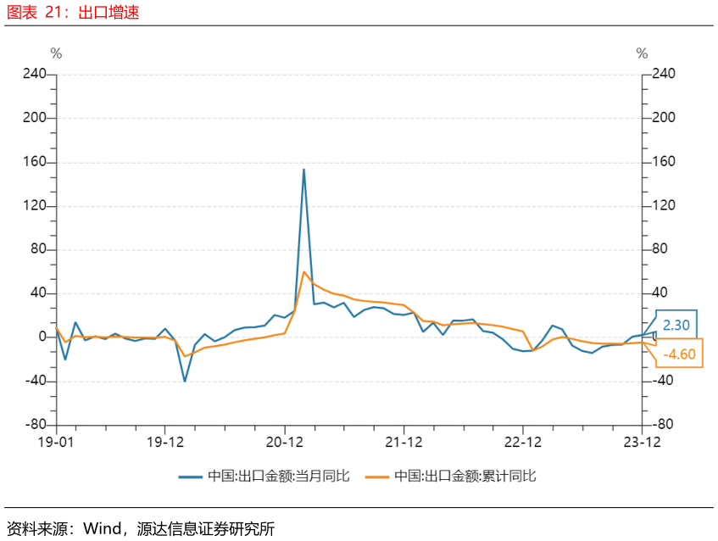Click the left axis "%" unit symbol
Image resolution: width=718 pixels, height=541 pixels.
(56, 53)
